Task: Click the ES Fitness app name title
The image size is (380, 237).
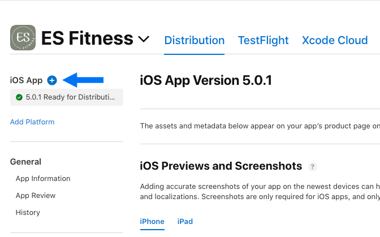Action: click(x=87, y=38)
